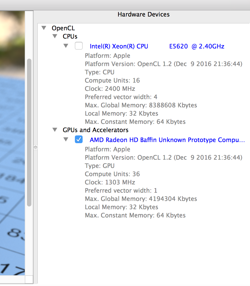This screenshot has height=286, width=250.
Task: Select AMD Radeon HD Baffin Unknown Prototype entry
Action: coord(167,140)
